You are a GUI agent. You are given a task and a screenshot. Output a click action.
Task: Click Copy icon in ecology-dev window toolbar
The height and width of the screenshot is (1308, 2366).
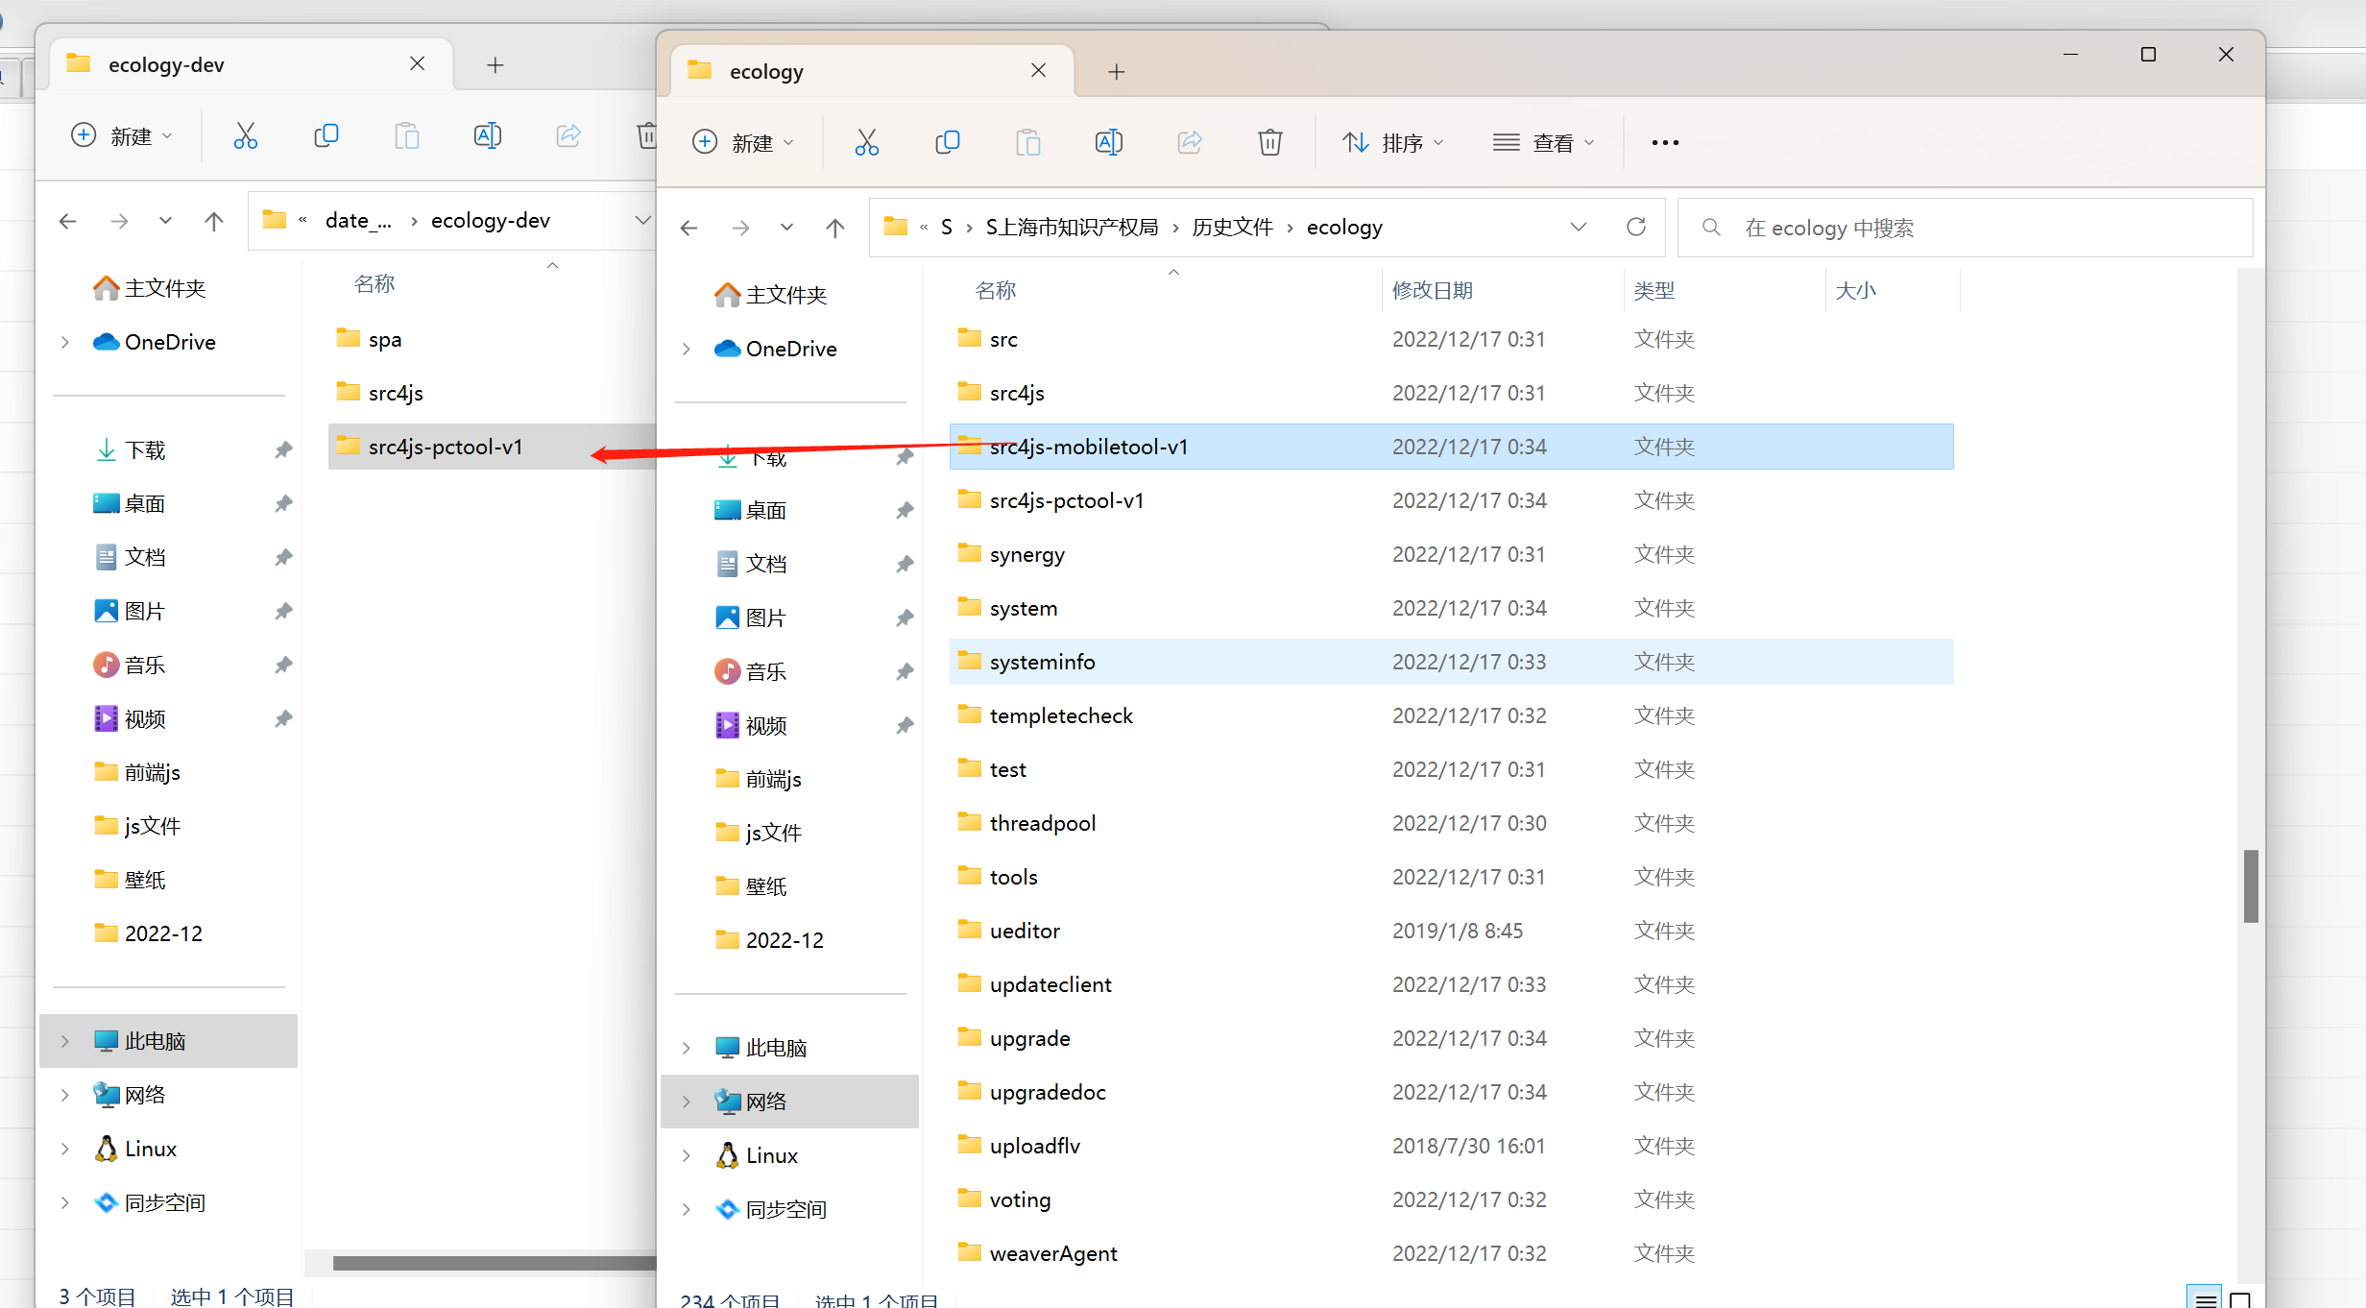point(326,135)
